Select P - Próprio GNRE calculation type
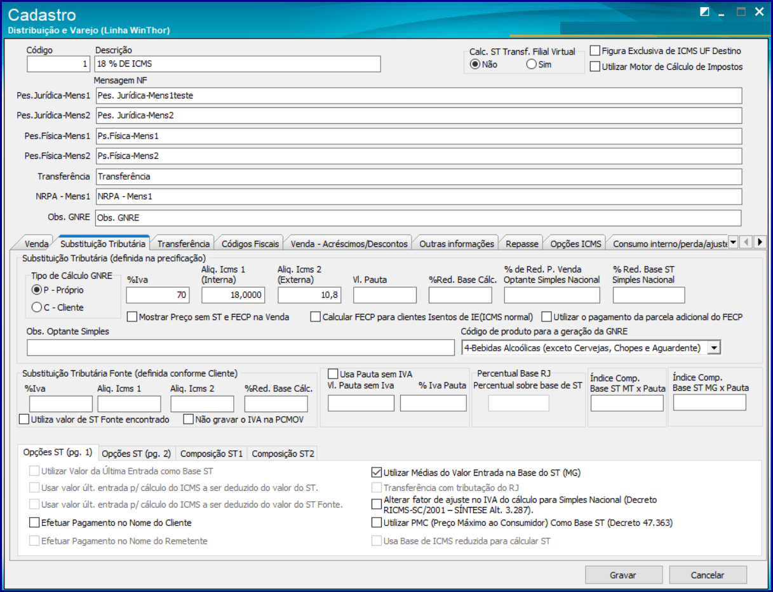This screenshot has width=773, height=592. pyautogui.click(x=58, y=290)
